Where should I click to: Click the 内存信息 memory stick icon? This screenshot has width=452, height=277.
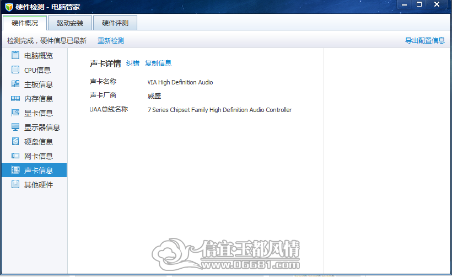15,98
